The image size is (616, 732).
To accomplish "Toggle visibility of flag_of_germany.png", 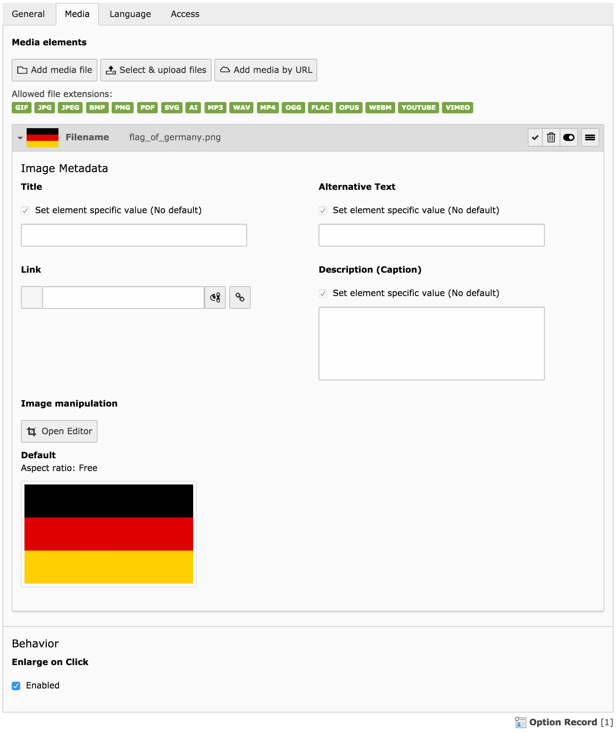I will pyautogui.click(x=569, y=137).
